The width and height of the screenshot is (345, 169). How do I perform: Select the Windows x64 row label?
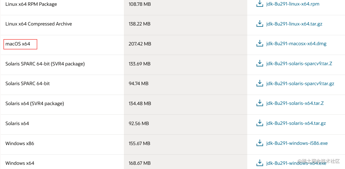pos(20,163)
